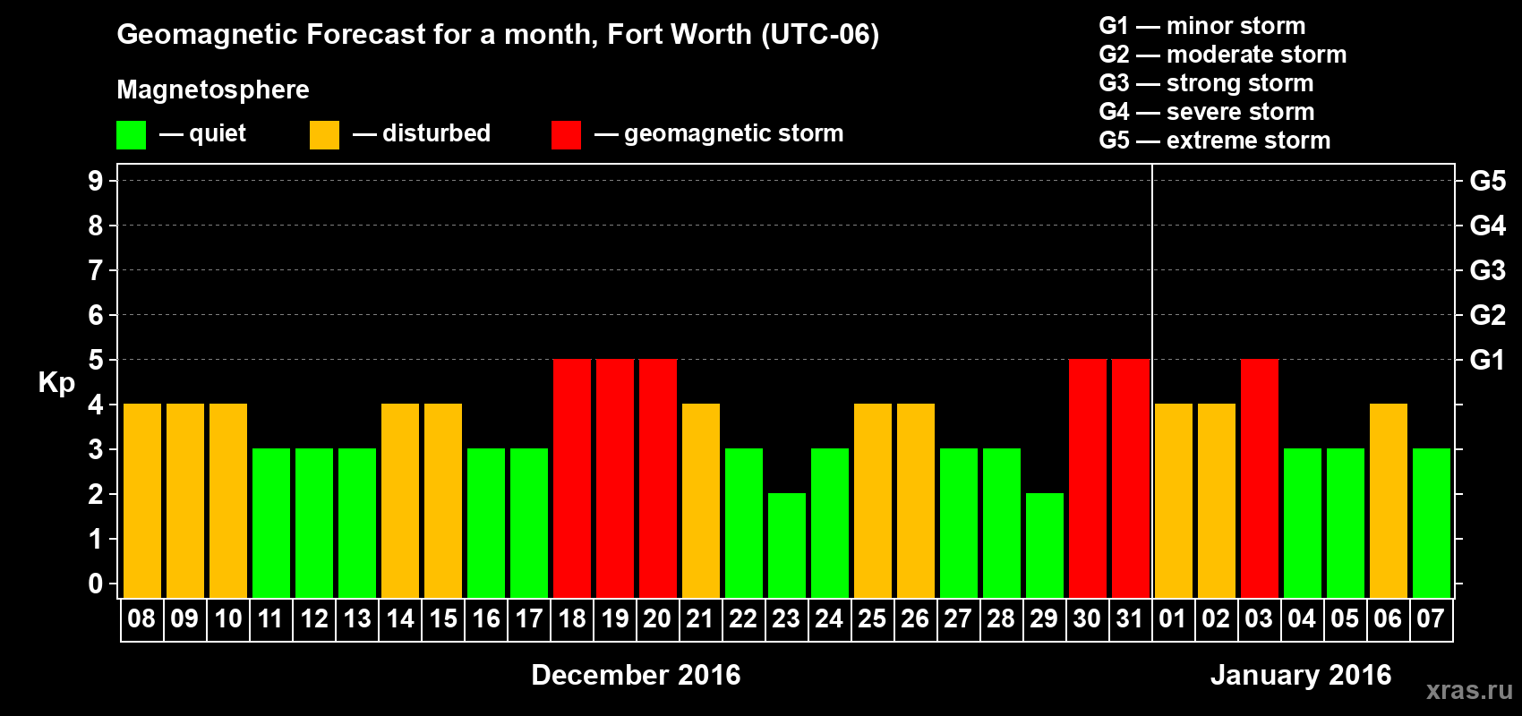Viewport: 1522px width, 716px height.
Task: Click the "G3 — strong storm" legend line
Action: click(x=1207, y=83)
